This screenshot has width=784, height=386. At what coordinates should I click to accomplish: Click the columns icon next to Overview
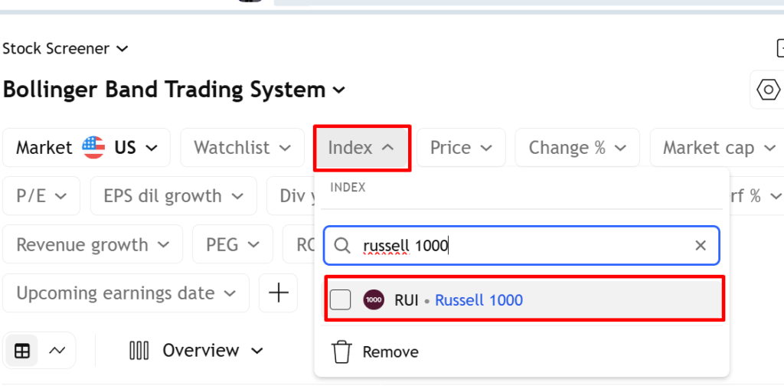coord(139,351)
